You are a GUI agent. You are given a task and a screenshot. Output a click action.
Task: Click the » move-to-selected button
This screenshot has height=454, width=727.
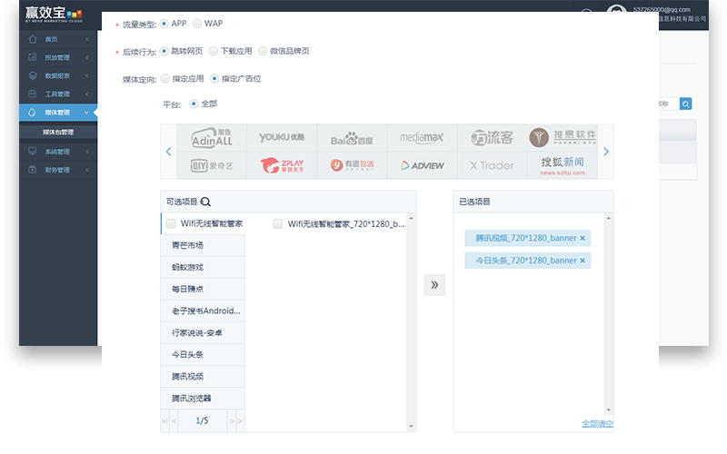(434, 285)
